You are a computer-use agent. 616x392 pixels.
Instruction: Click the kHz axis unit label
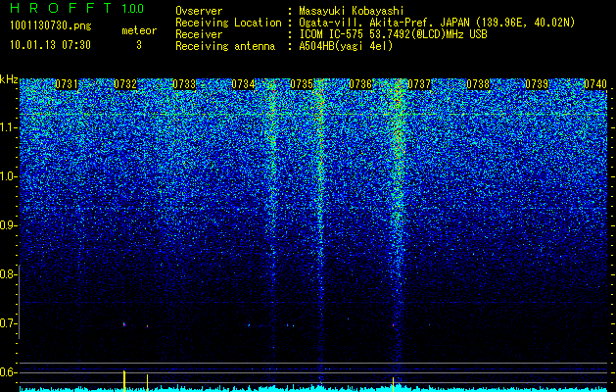[9, 79]
